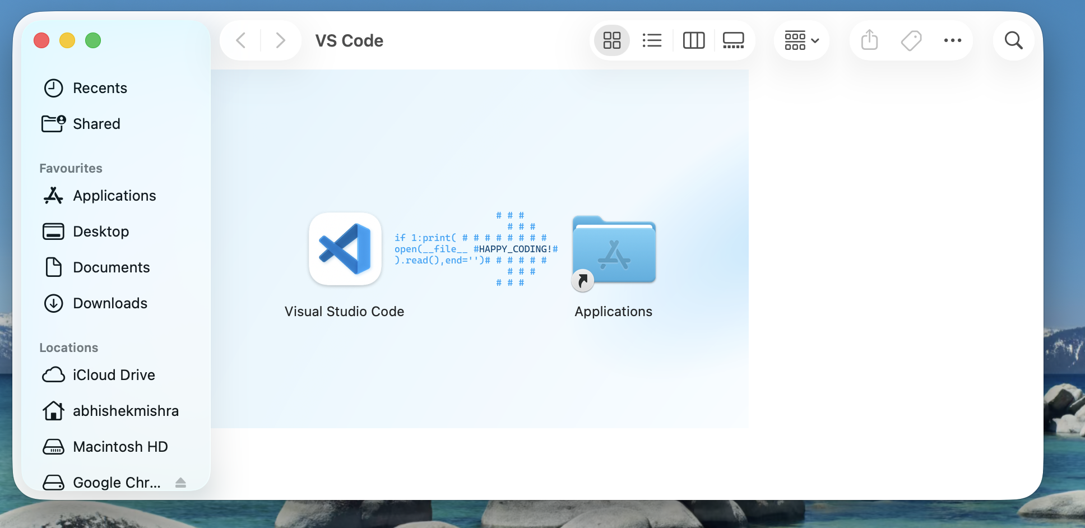Image resolution: width=1085 pixels, height=528 pixels.
Task: Open Documents from Favourites
Action: click(x=111, y=267)
